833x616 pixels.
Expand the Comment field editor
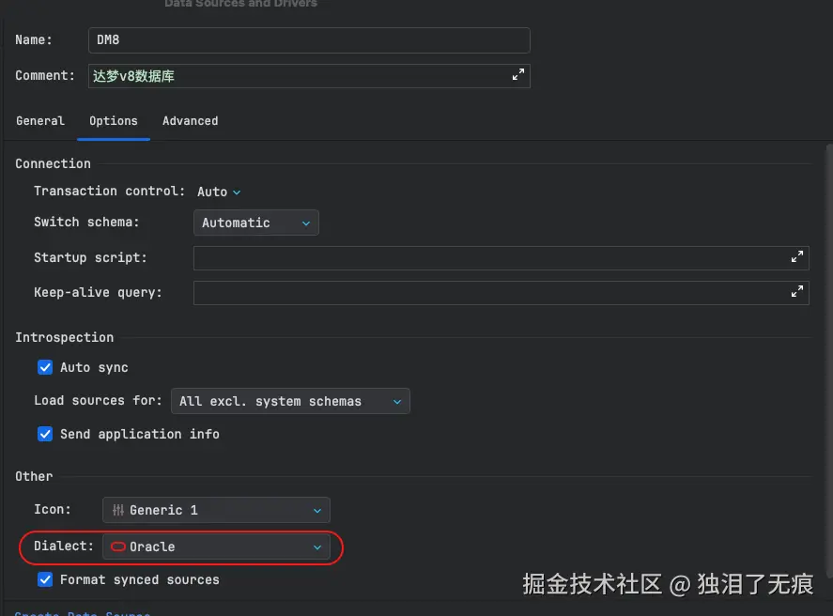click(x=518, y=75)
